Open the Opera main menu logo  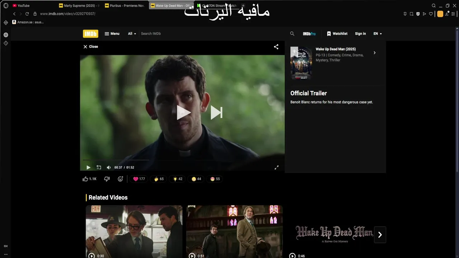pos(6,6)
